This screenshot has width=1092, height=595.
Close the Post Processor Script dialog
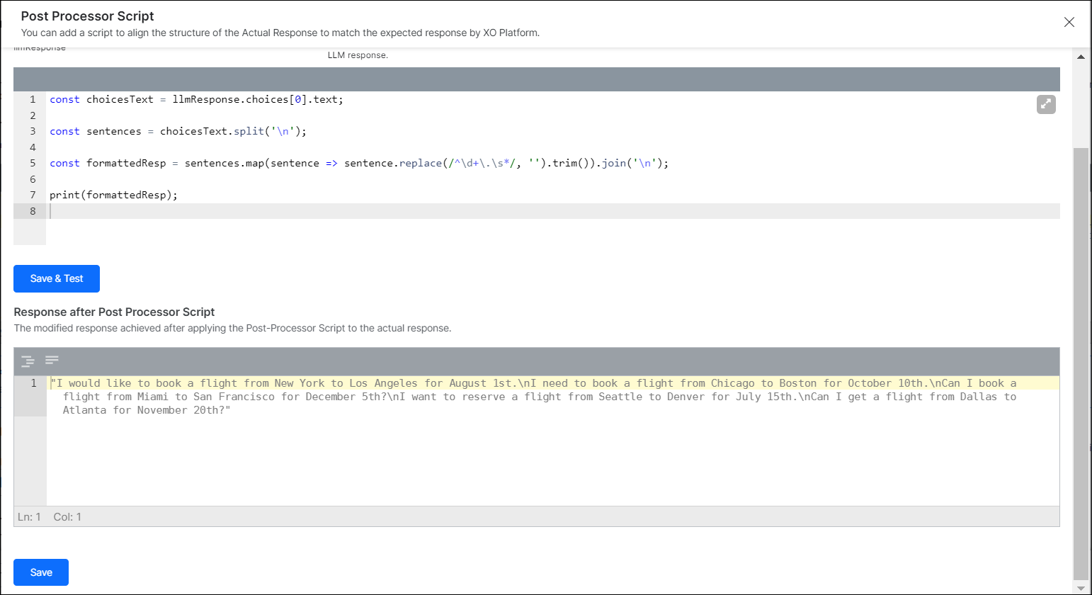click(x=1069, y=22)
